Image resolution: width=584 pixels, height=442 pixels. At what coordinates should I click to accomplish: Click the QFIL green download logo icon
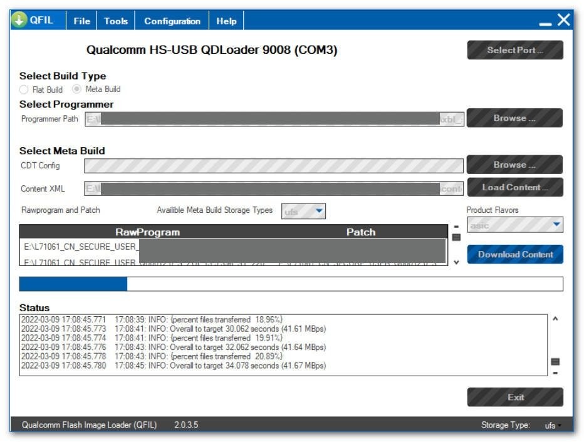[19, 19]
